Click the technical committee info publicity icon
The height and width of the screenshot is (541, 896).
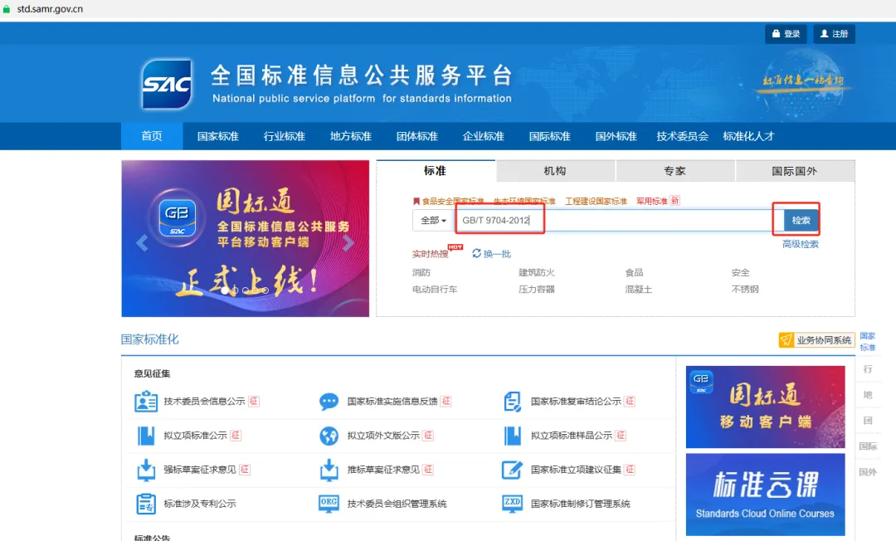[146, 402]
